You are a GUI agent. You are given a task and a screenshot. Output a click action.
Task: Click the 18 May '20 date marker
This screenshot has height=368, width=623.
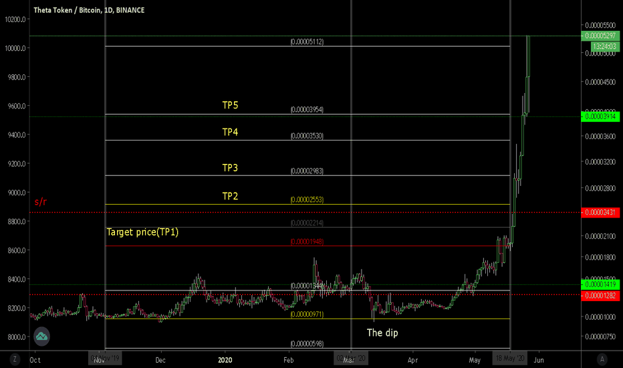click(510, 359)
